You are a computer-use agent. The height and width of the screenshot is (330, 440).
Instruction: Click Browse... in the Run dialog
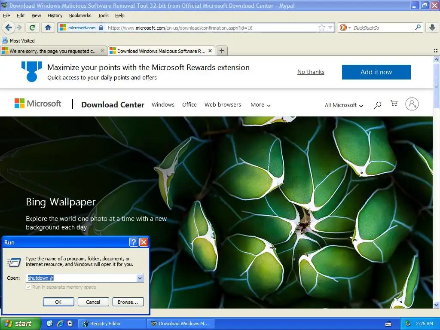(128, 302)
